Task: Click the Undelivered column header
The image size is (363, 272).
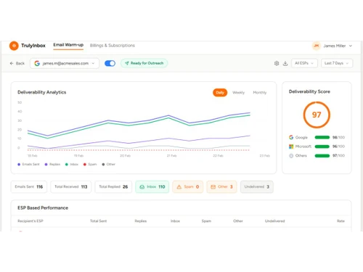Action: (274, 221)
